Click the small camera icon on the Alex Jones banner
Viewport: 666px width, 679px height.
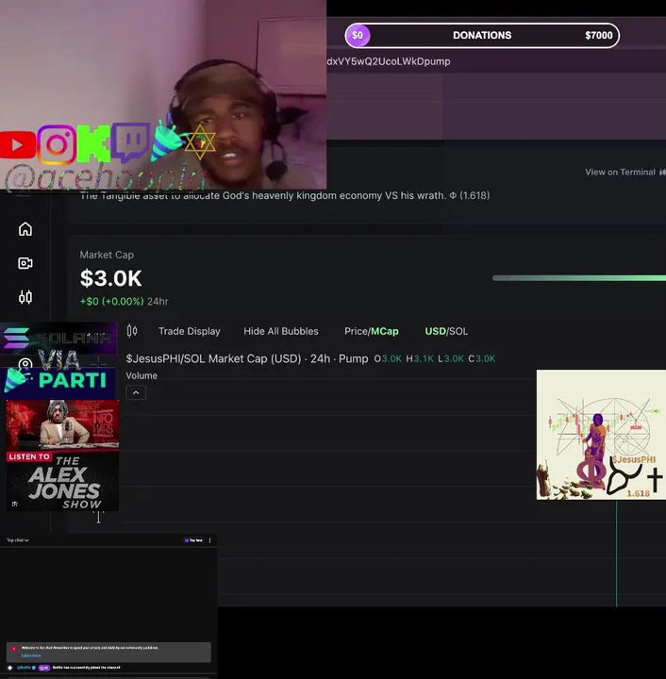tap(15, 504)
